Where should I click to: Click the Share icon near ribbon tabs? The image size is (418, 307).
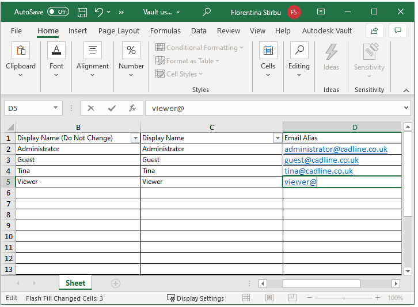[375, 31]
